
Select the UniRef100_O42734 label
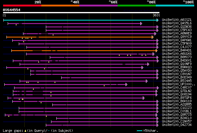[177, 125]
